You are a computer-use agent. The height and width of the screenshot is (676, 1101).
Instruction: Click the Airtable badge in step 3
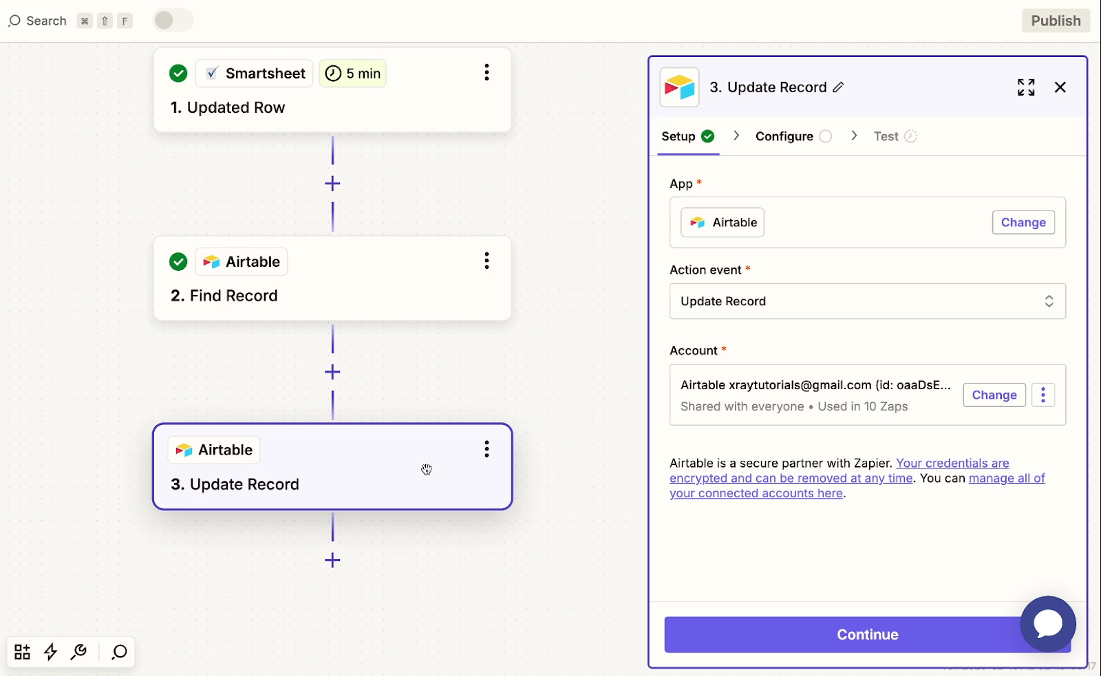214,450
